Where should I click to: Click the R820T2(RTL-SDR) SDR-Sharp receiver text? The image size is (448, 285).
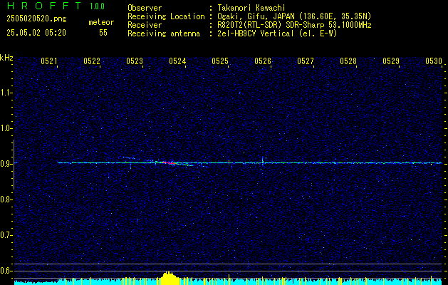coord(294,25)
